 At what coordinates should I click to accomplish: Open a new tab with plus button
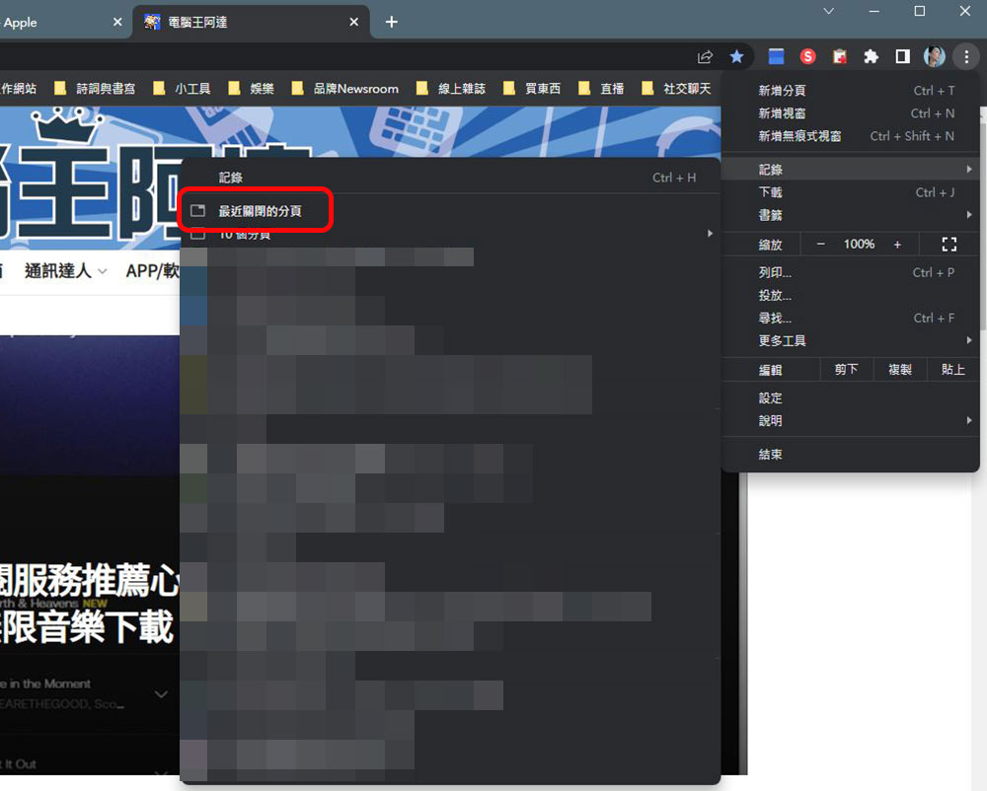[392, 22]
